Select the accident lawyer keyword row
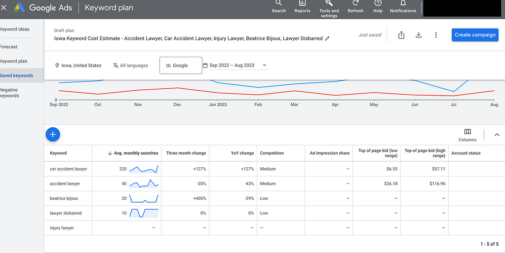505x253 pixels. pyautogui.click(x=65, y=184)
